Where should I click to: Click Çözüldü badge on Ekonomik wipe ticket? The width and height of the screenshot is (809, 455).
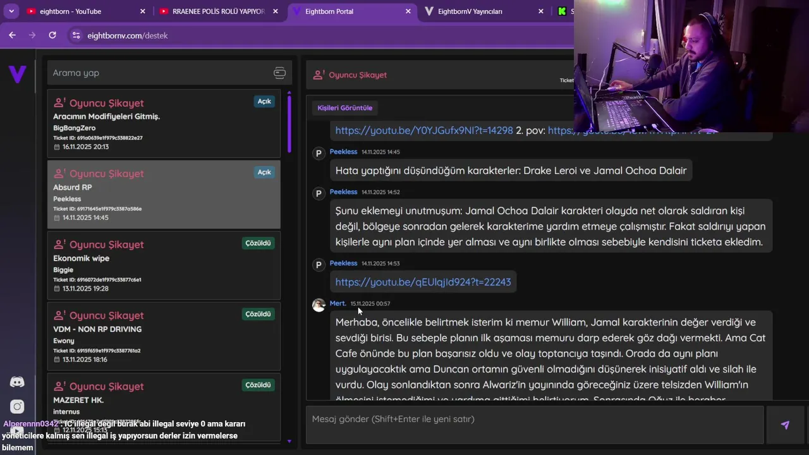click(x=258, y=243)
